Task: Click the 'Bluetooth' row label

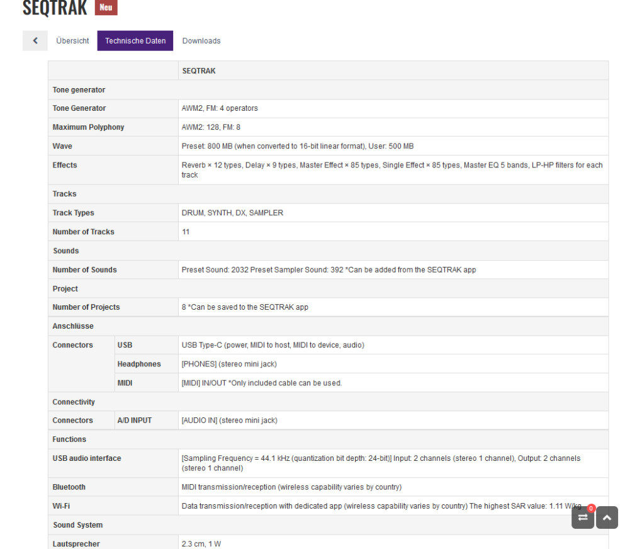Action: (x=69, y=487)
